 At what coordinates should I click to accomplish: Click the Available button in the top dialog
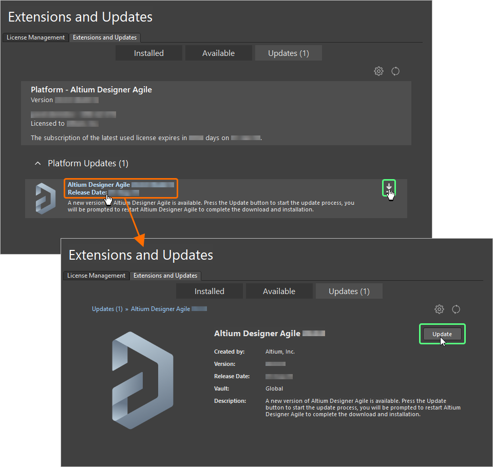tap(218, 52)
